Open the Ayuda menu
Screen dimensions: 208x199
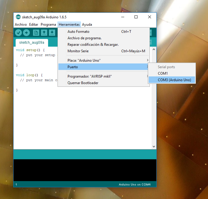point(87,24)
